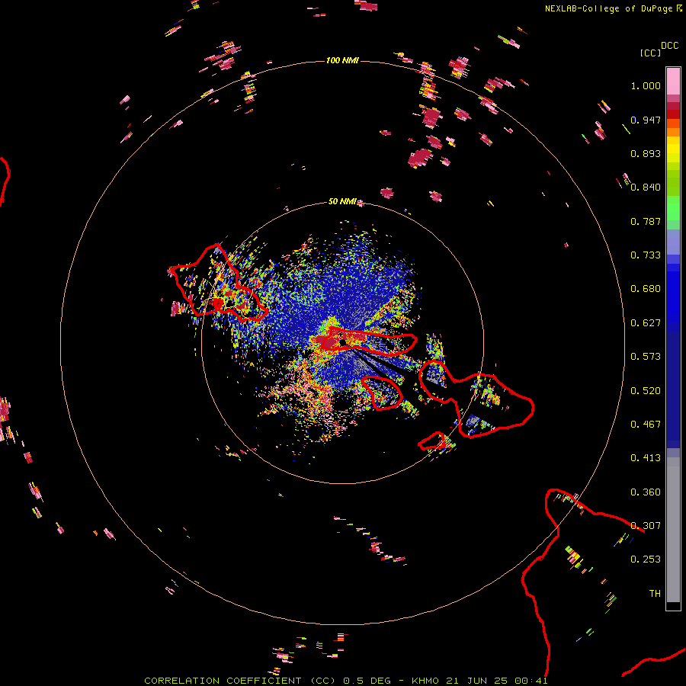Select the 0.680 scale value
Image resolution: width=686 pixels, height=686 pixels.
pyautogui.click(x=646, y=289)
